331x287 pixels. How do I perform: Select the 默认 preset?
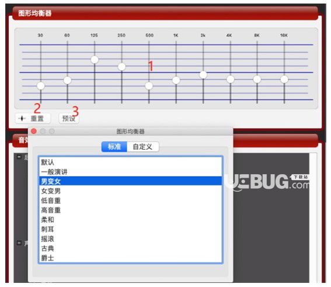click(x=130, y=162)
